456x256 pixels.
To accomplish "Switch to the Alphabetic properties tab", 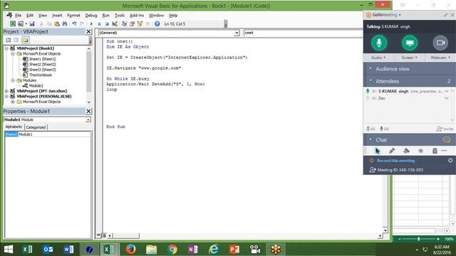I will pos(14,127).
